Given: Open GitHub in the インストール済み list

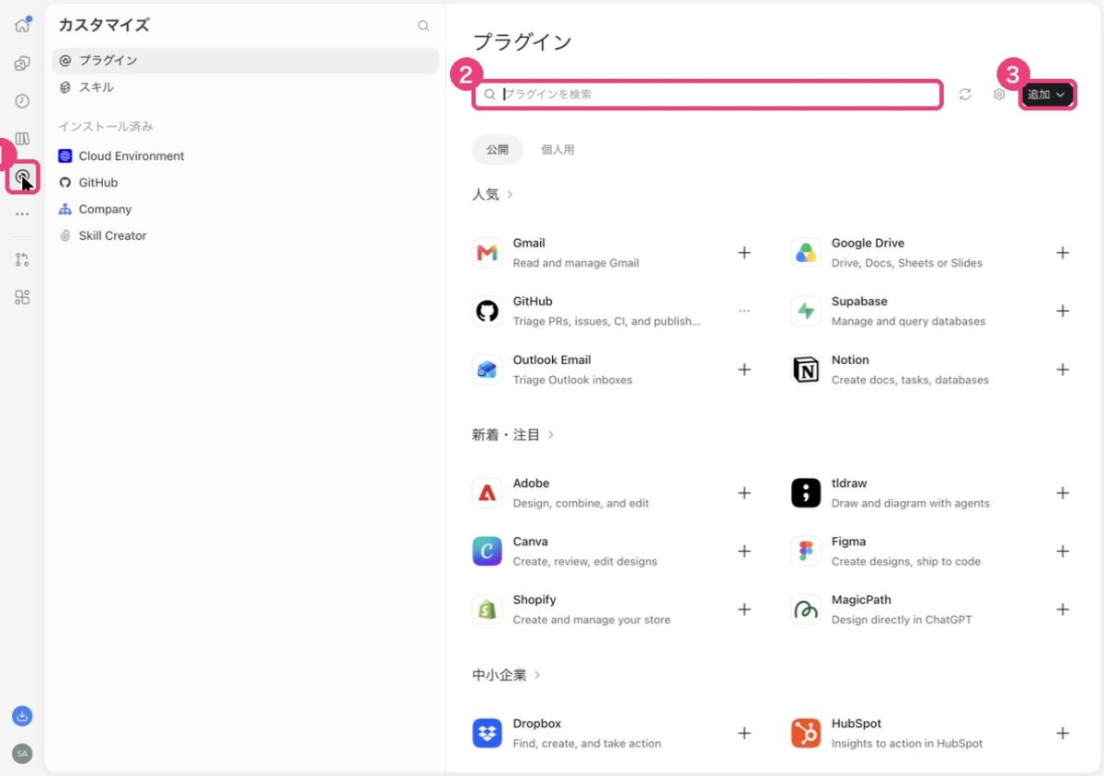Looking at the screenshot, I should [x=245, y=183].
